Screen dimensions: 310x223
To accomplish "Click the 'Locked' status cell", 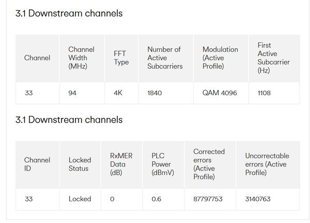I will click(80, 199).
